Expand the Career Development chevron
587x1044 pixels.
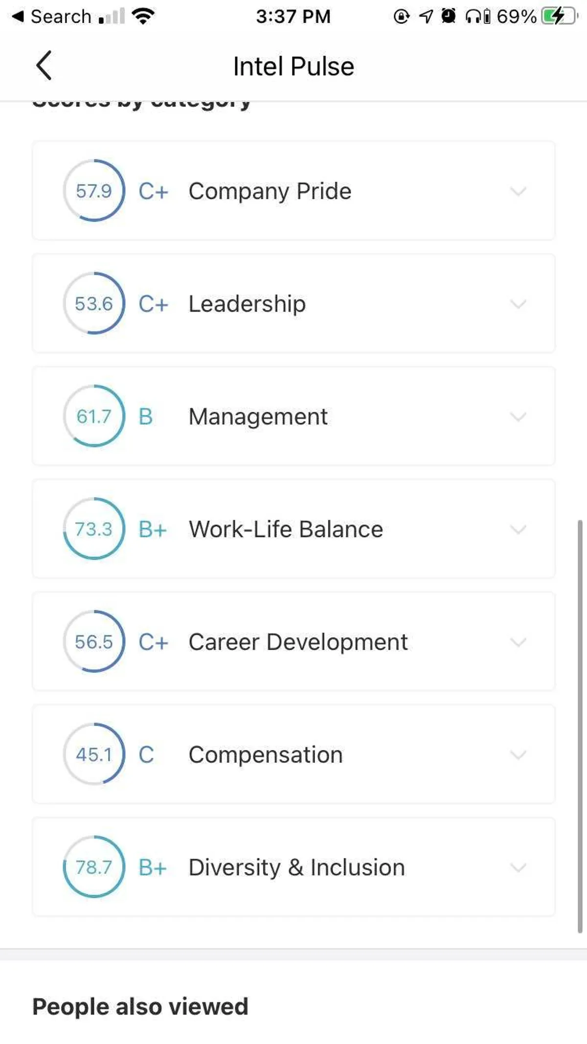coord(518,642)
